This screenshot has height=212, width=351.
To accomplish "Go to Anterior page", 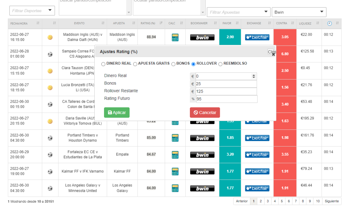I will (242, 201).
